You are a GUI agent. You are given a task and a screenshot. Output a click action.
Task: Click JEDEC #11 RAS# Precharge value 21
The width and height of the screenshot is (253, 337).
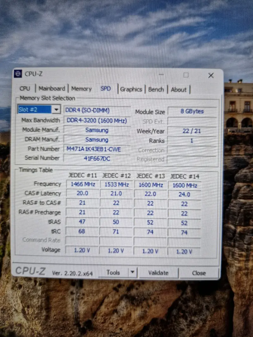[83, 212]
